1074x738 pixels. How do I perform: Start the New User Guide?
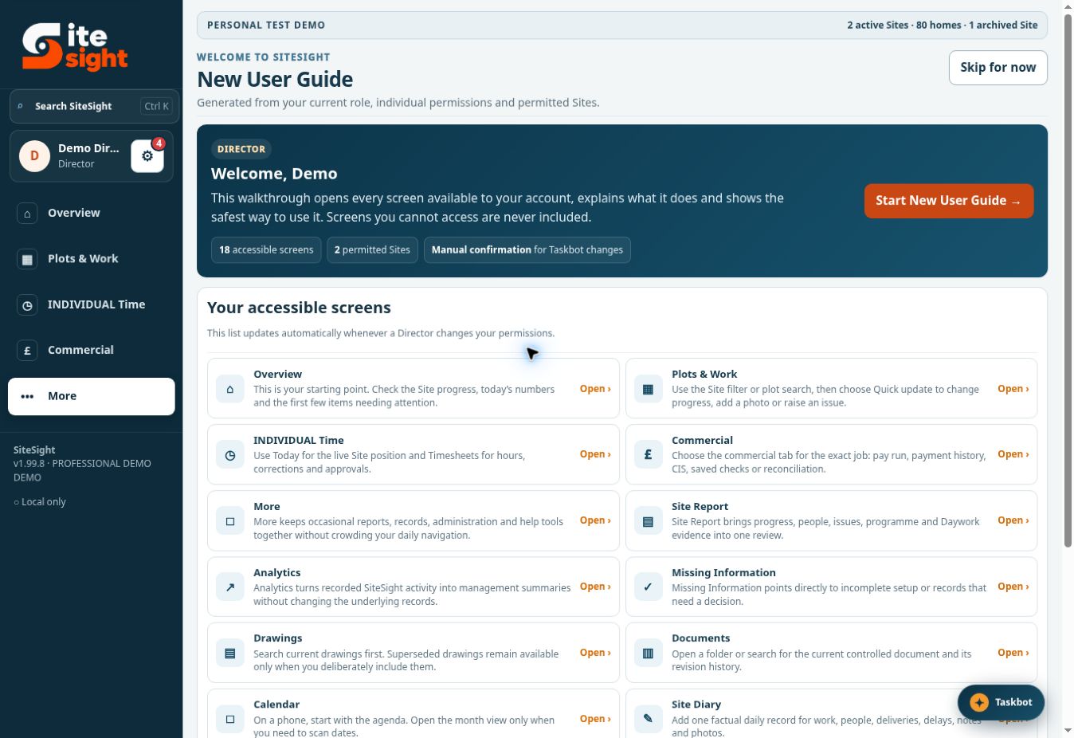pyautogui.click(x=948, y=201)
